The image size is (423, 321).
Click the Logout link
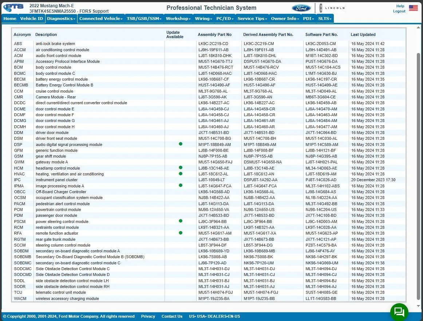[399, 11]
